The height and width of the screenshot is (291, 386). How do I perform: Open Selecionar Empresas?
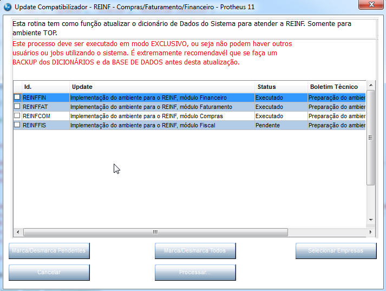click(x=336, y=250)
